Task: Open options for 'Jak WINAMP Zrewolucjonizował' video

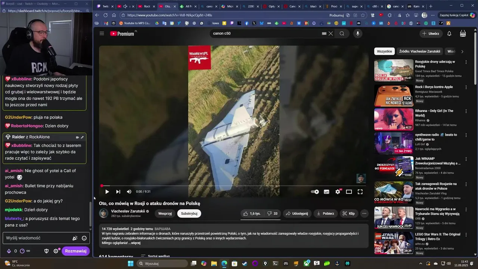Action: (466, 159)
